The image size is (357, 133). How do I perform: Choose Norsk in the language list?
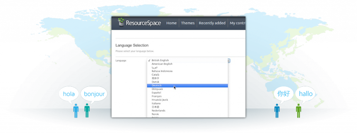coord(187,114)
